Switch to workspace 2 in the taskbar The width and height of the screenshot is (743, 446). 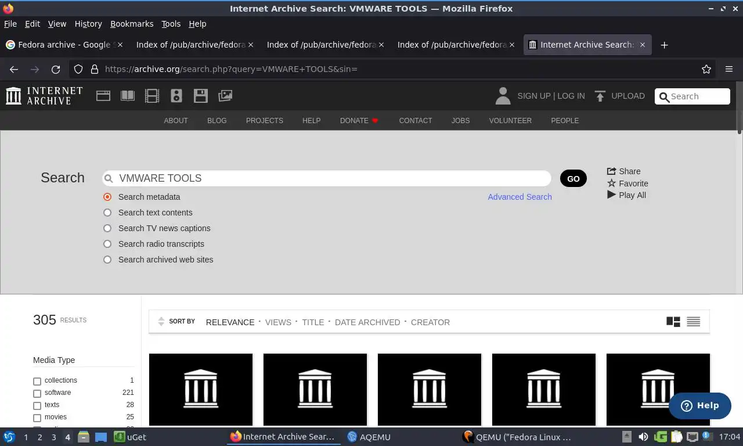pos(39,437)
